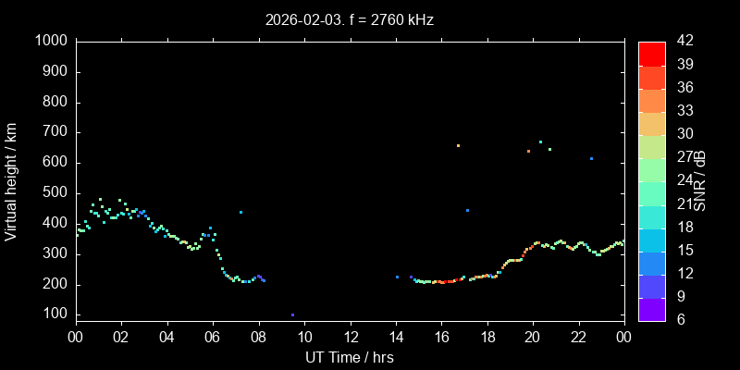Click the plot title showing 2760 kHz
The height and width of the screenshot is (370, 740).
(350, 18)
